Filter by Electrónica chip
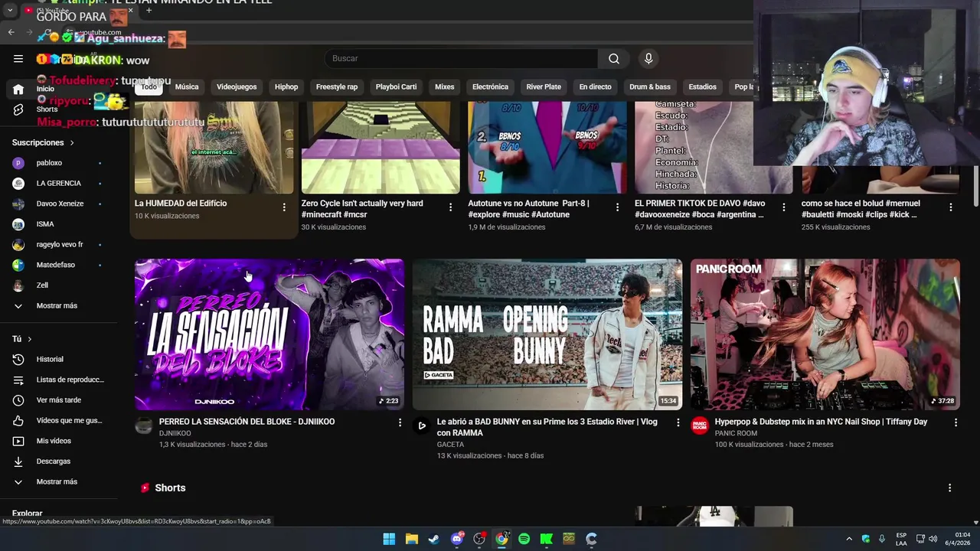The height and width of the screenshot is (551, 980). [490, 87]
